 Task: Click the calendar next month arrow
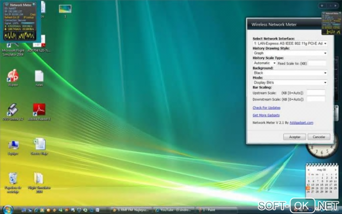tap(335, 170)
